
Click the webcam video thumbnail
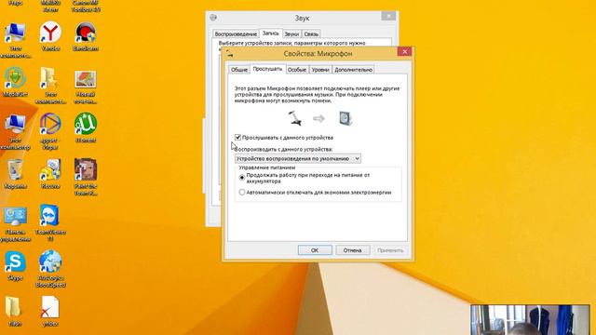coord(530,319)
